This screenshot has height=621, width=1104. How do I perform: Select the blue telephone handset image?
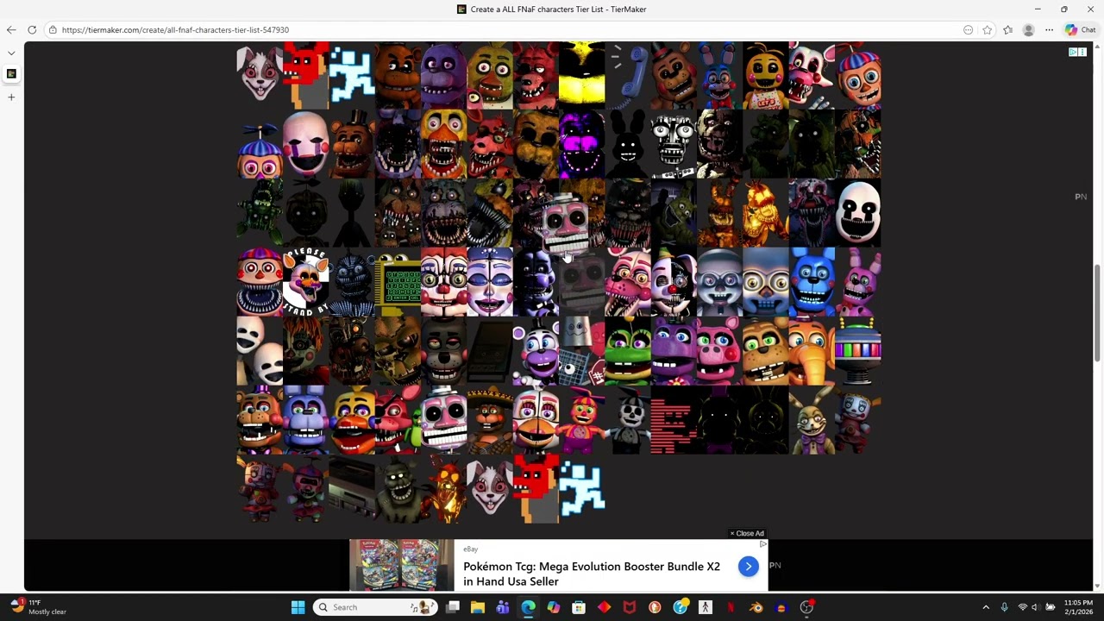(x=627, y=76)
